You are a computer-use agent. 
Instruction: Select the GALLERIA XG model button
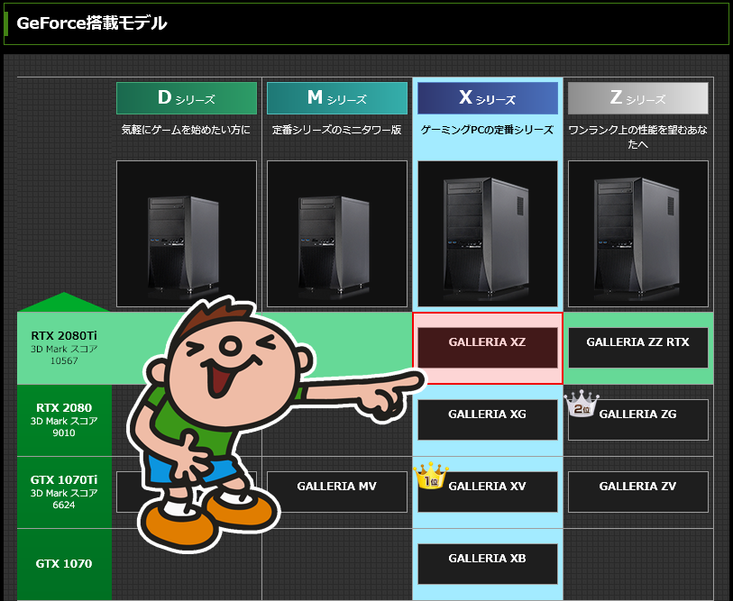[487, 419]
